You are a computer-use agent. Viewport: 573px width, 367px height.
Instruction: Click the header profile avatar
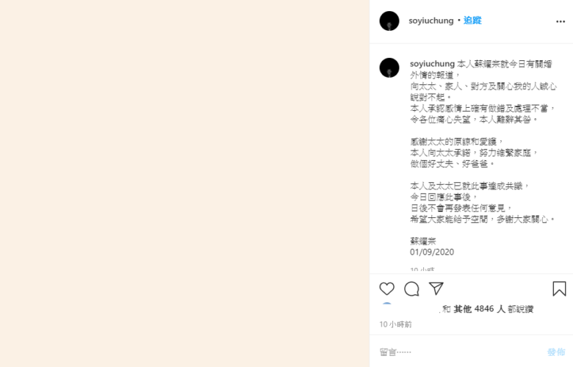(x=389, y=21)
